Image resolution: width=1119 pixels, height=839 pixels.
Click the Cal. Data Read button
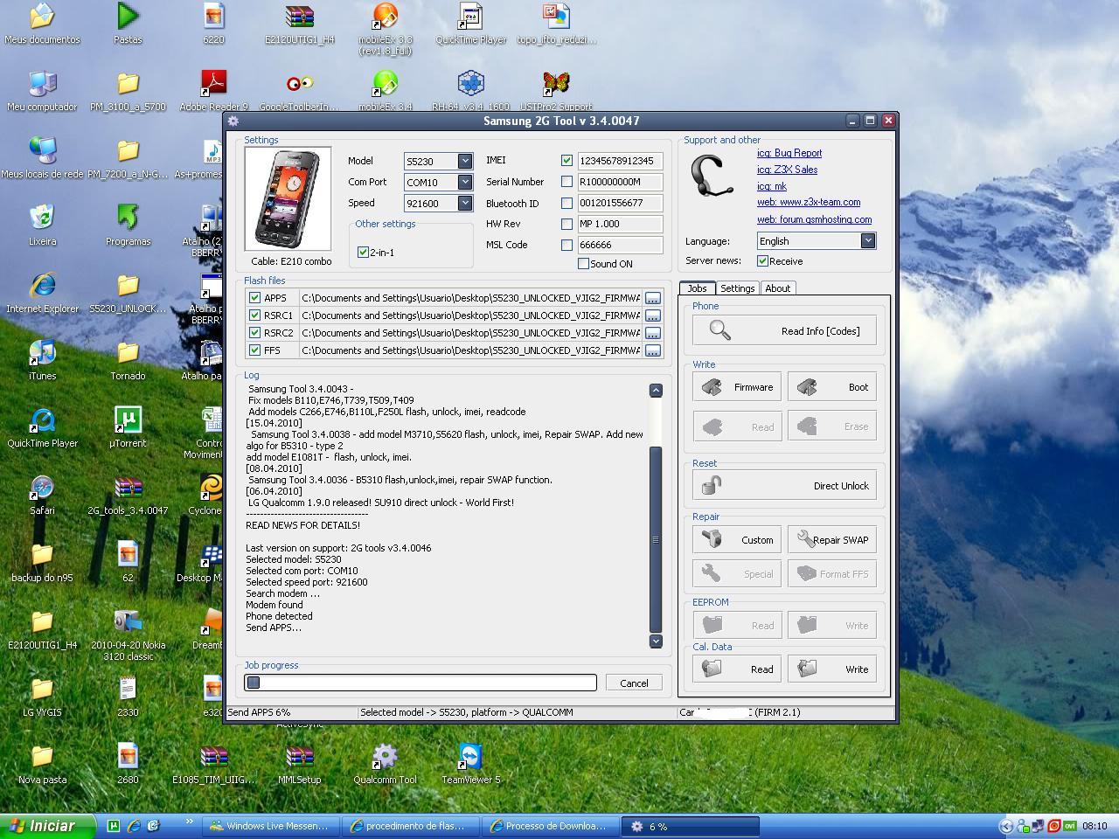pyautogui.click(x=737, y=669)
